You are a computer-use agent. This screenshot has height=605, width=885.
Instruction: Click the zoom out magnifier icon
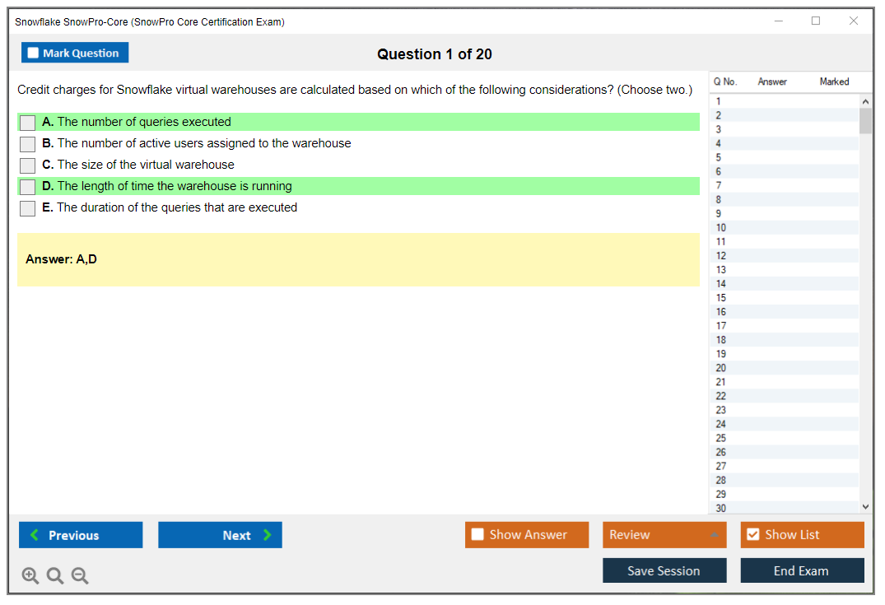(x=80, y=575)
